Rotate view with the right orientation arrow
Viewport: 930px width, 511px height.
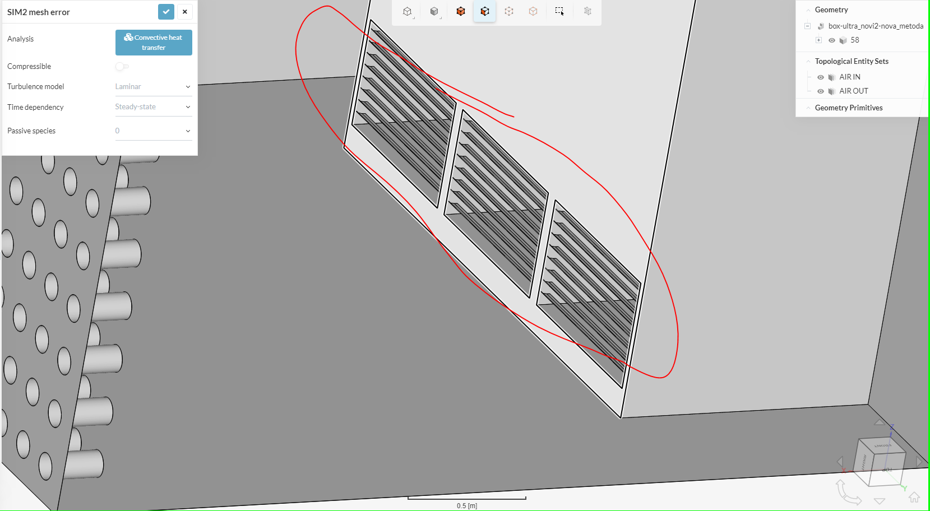[x=919, y=462]
